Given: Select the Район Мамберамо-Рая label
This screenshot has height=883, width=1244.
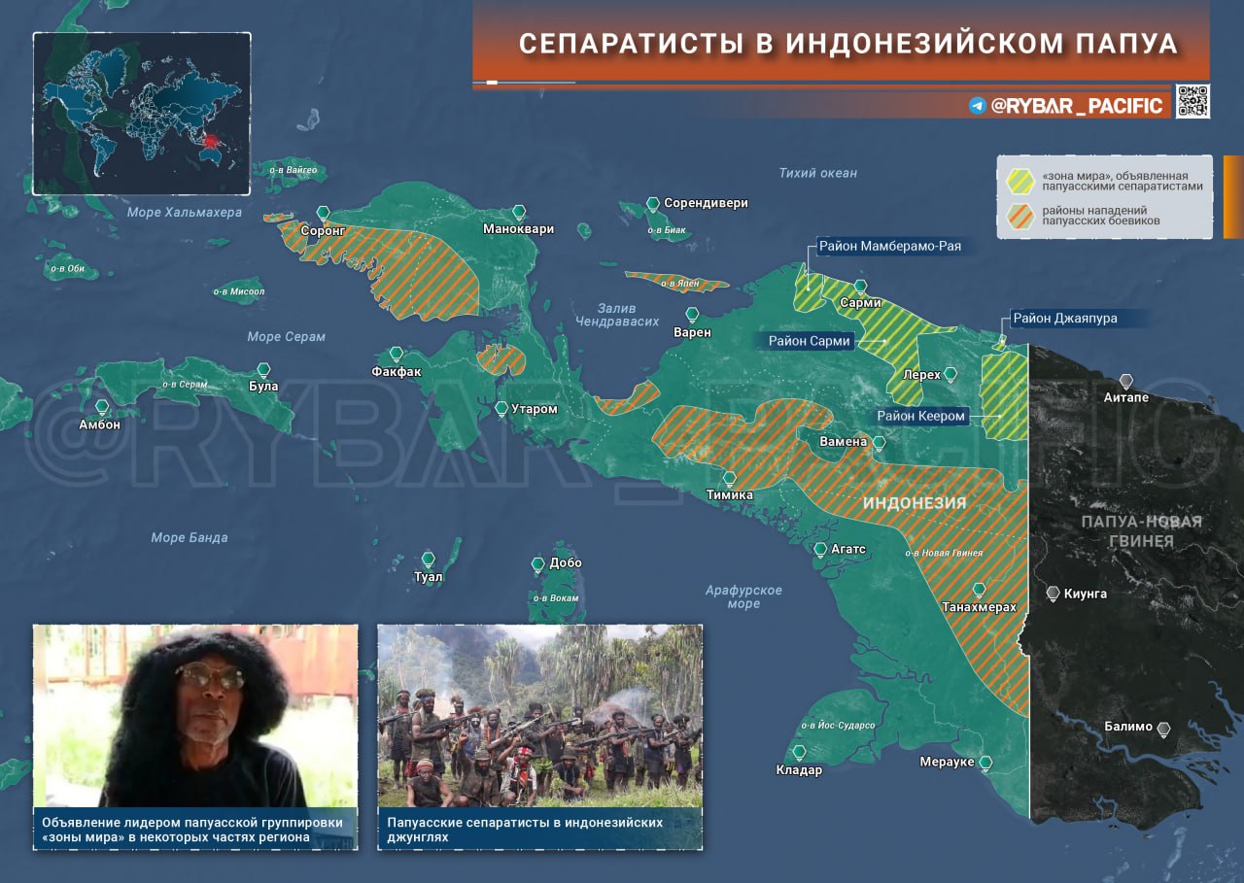Looking at the screenshot, I should tap(889, 247).
